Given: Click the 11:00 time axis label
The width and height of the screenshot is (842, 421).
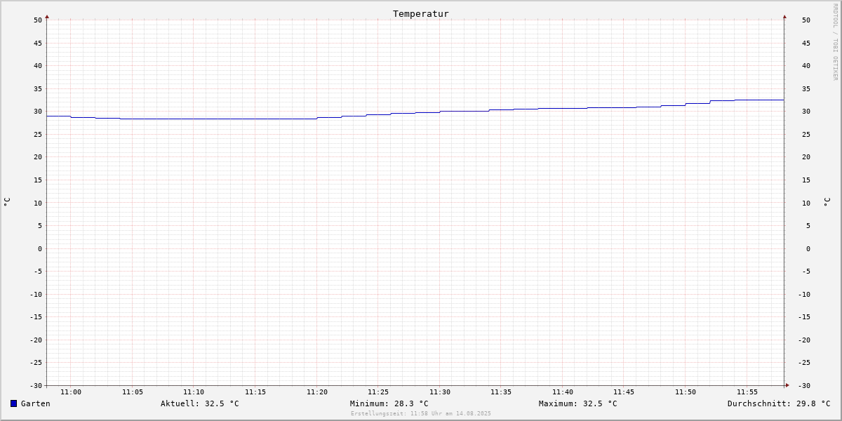Looking at the screenshot, I should (x=71, y=392).
